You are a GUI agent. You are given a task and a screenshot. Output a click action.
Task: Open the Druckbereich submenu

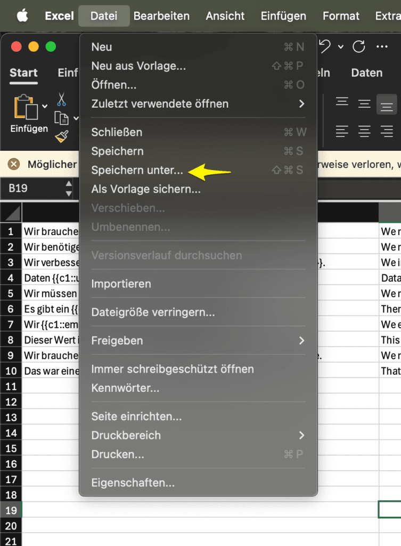click(x=302, y=435)
